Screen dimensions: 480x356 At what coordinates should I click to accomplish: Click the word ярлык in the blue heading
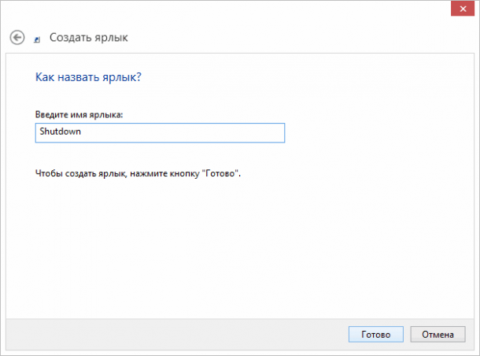pos(119,78)
